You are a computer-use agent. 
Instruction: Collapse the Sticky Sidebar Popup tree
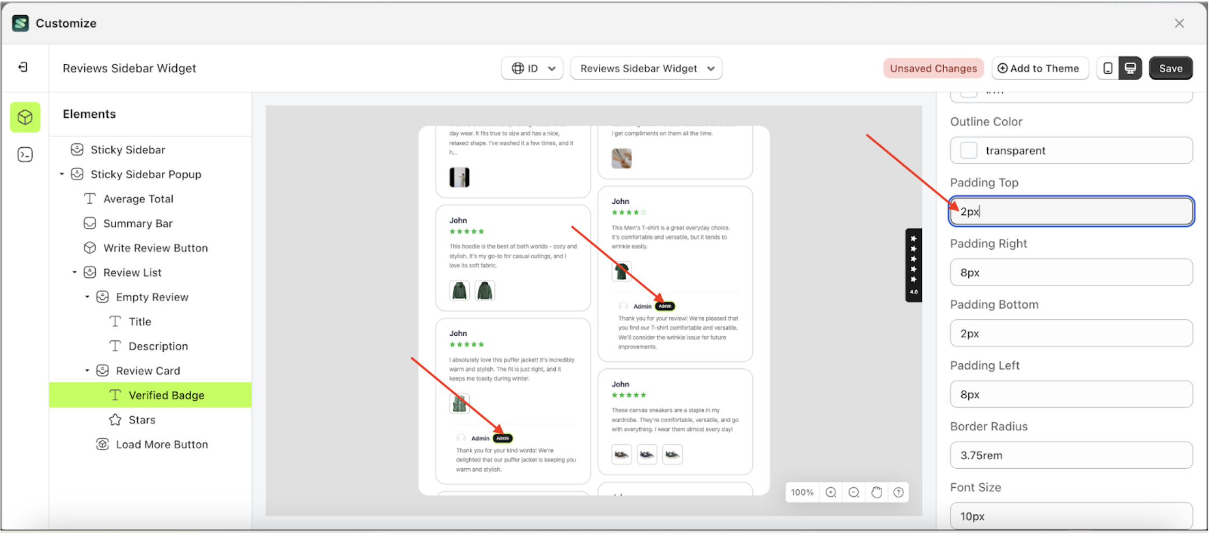pos(62,174)
